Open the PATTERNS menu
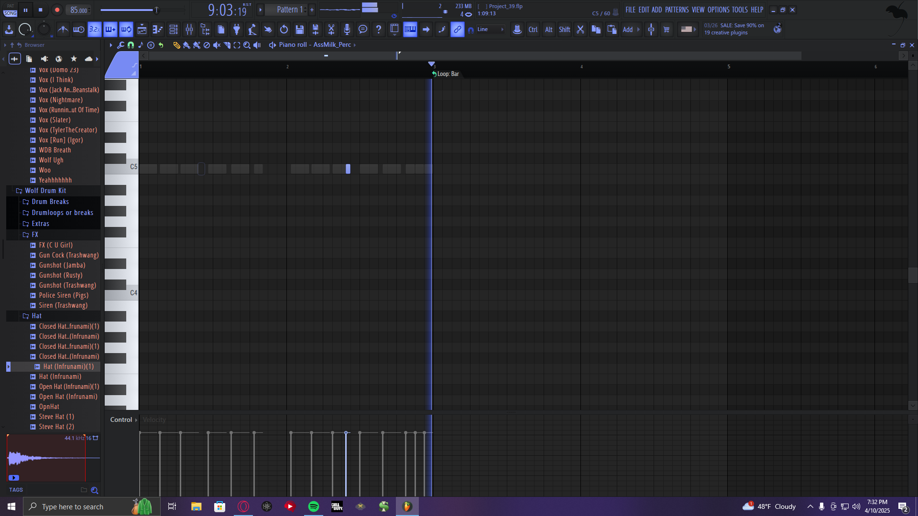This screenshot has width=918, height=516. coord(677,10)
